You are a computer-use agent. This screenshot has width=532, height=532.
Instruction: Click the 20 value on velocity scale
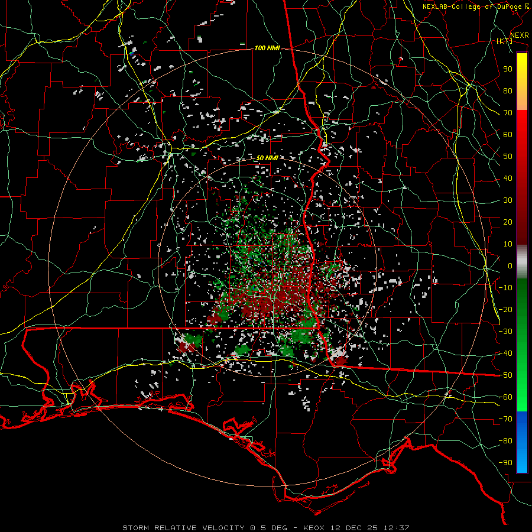[508, 222]
